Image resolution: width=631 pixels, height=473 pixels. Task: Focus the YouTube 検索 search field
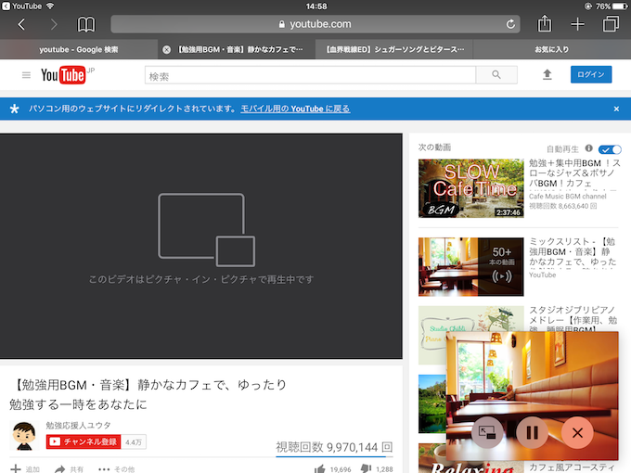click(x=310, y=75)
